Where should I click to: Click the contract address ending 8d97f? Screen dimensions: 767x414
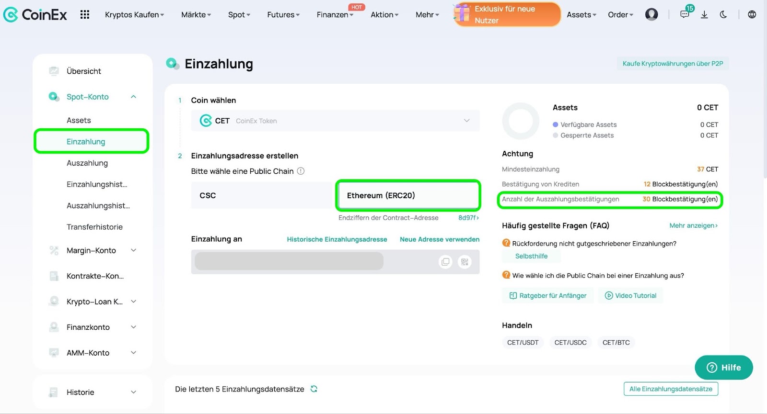click(x=468, y=218)
